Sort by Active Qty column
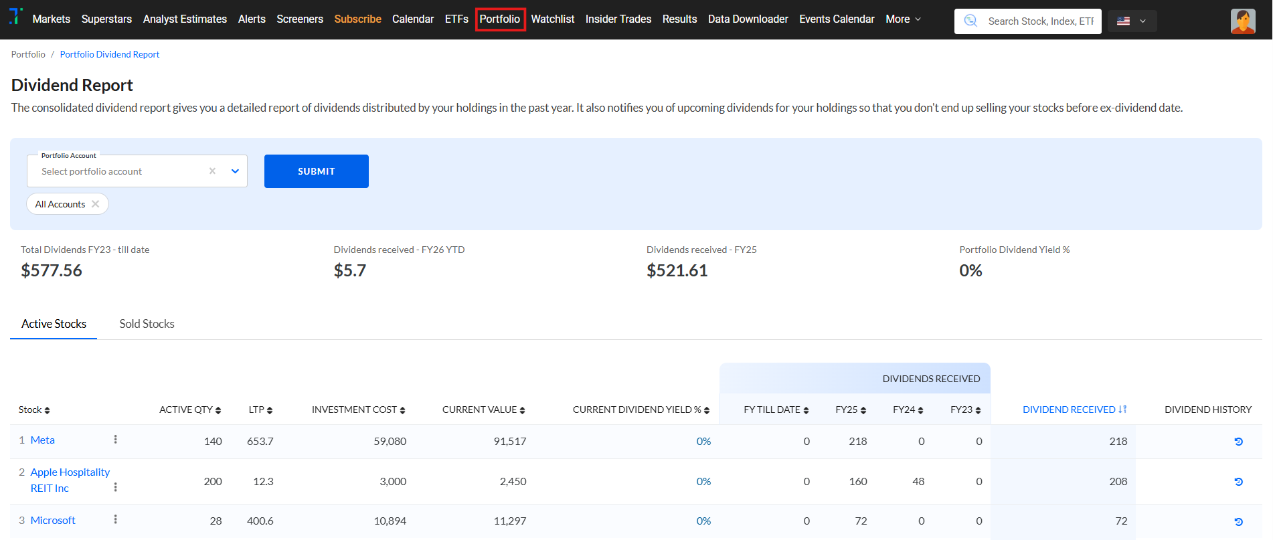Viewport: 1273px width, 540px height. click(190, 410)
